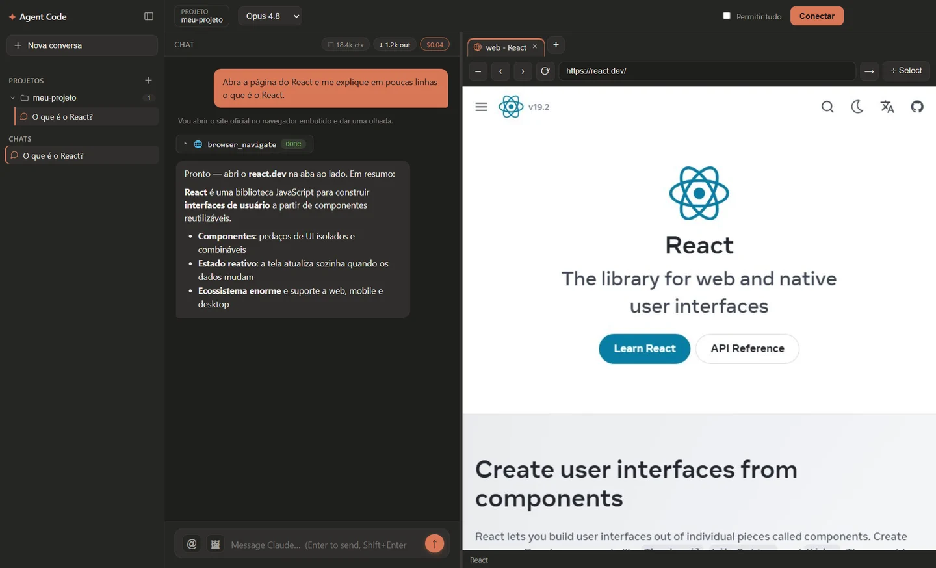Click the Learn React button
This screenshot has width=936, height=568.
(645, 349)
